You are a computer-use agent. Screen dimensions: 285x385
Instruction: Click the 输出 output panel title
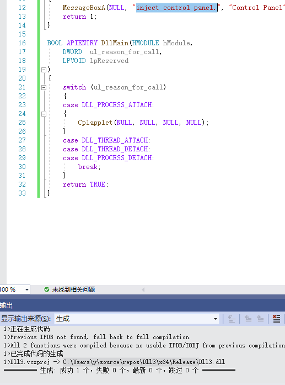(x=7, y=305)
